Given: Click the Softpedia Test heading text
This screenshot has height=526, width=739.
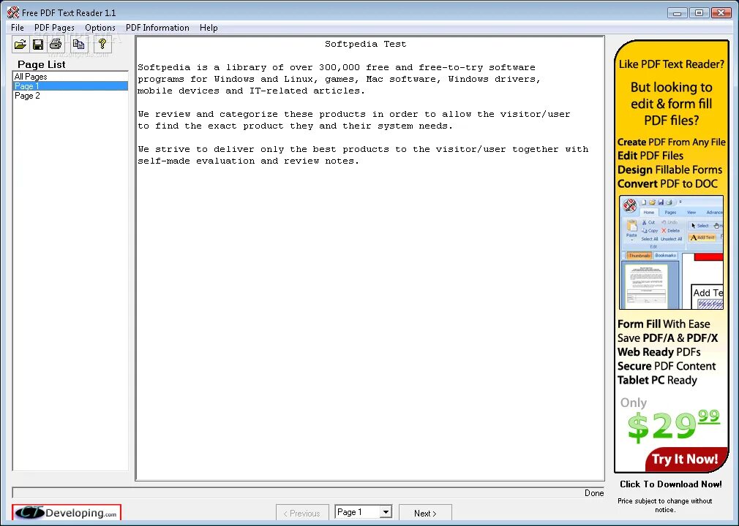Looking at the screenshot, I should 365,44.
